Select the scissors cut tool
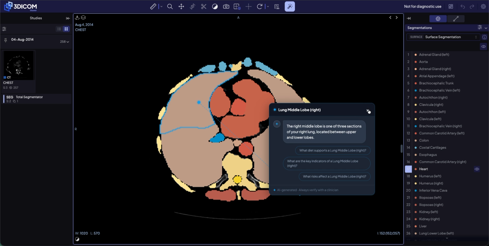 [203, 7]
